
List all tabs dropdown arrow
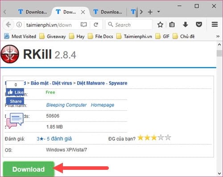(159, 12)
